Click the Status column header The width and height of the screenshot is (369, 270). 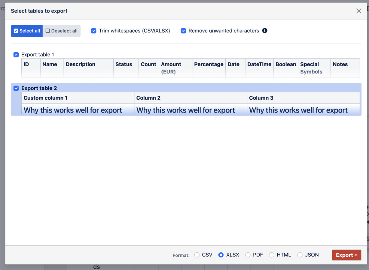point(126,68)
